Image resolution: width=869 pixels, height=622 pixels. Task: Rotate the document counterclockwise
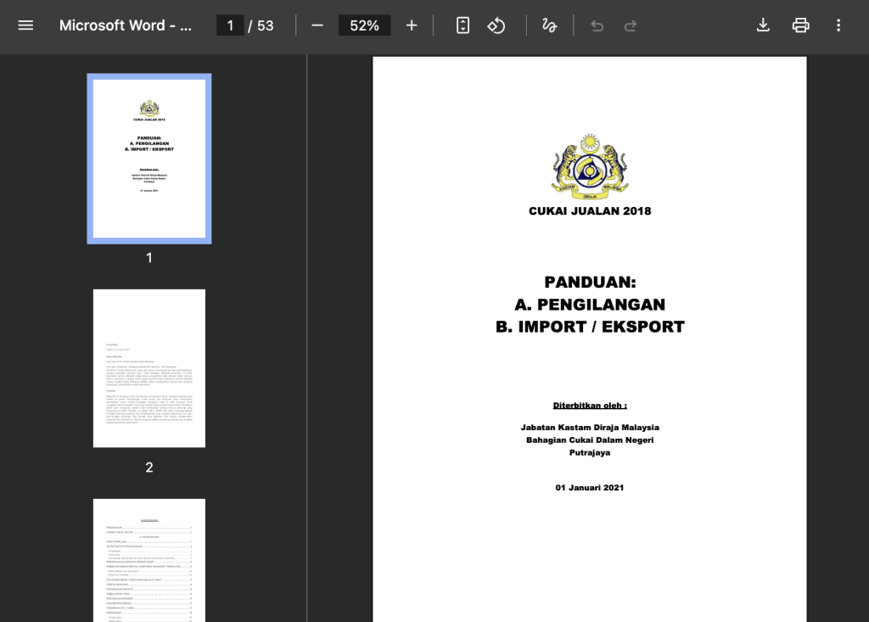(496, 25)
